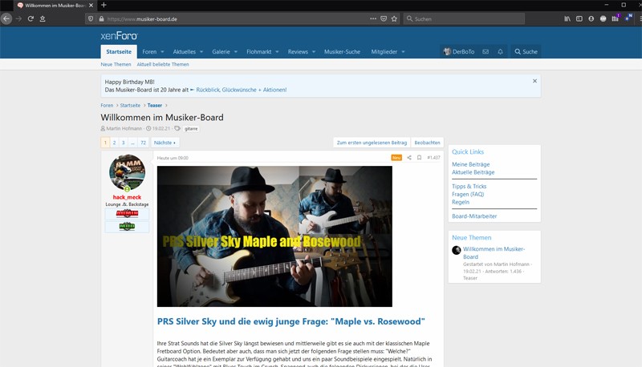Image resolution: width=642 pixels, height=367 pixels.
Task: Click Zum ersten ungelesenen Beitrag button
Action: point(372,143)
